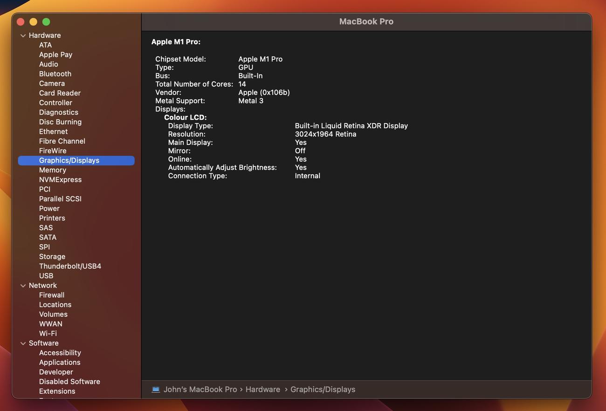The width and height of the screenshot is (606, 411).
Task: Click the Hardware category label
Action: point(45,35)
